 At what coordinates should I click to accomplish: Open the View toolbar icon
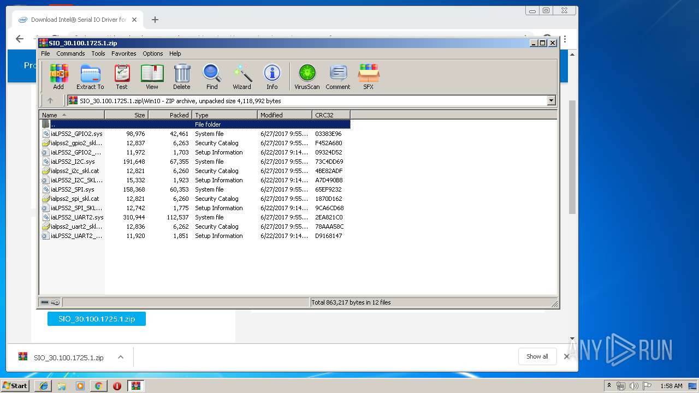point(152,76)
